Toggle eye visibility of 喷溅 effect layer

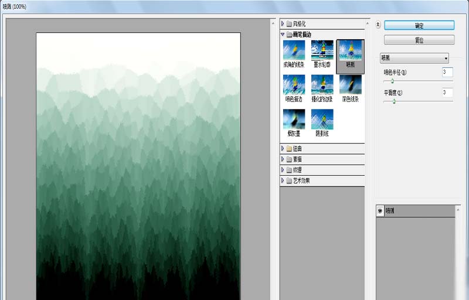[380, 211]
